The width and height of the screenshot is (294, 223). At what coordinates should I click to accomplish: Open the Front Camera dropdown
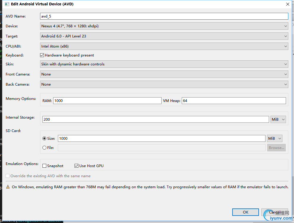coord(164,74)
